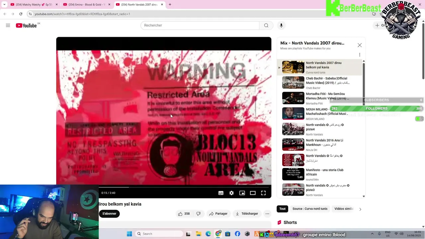Open the Windows Start menu
This screenshot has width=425, height=239.
129,234
